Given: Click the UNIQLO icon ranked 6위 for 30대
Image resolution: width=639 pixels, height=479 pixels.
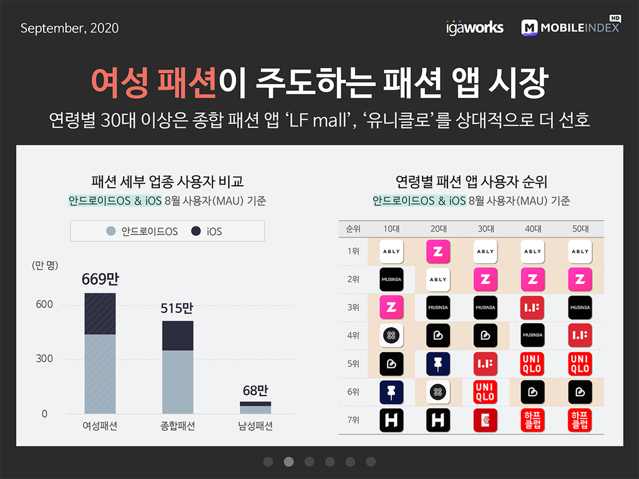Looking at the screenshot, I should point(485,392).
